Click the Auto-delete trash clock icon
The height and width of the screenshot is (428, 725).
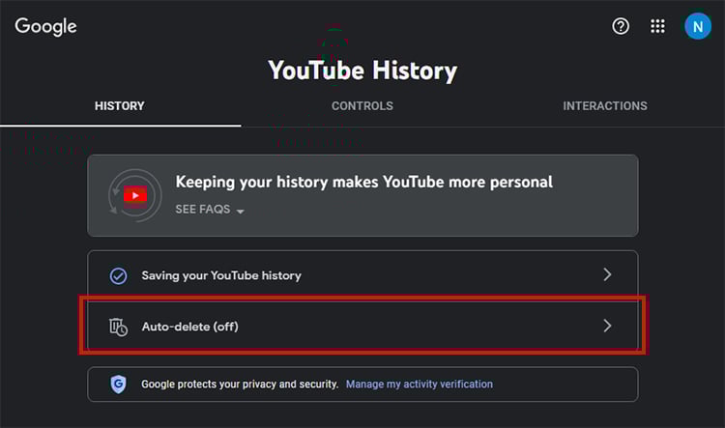(118, 327)
